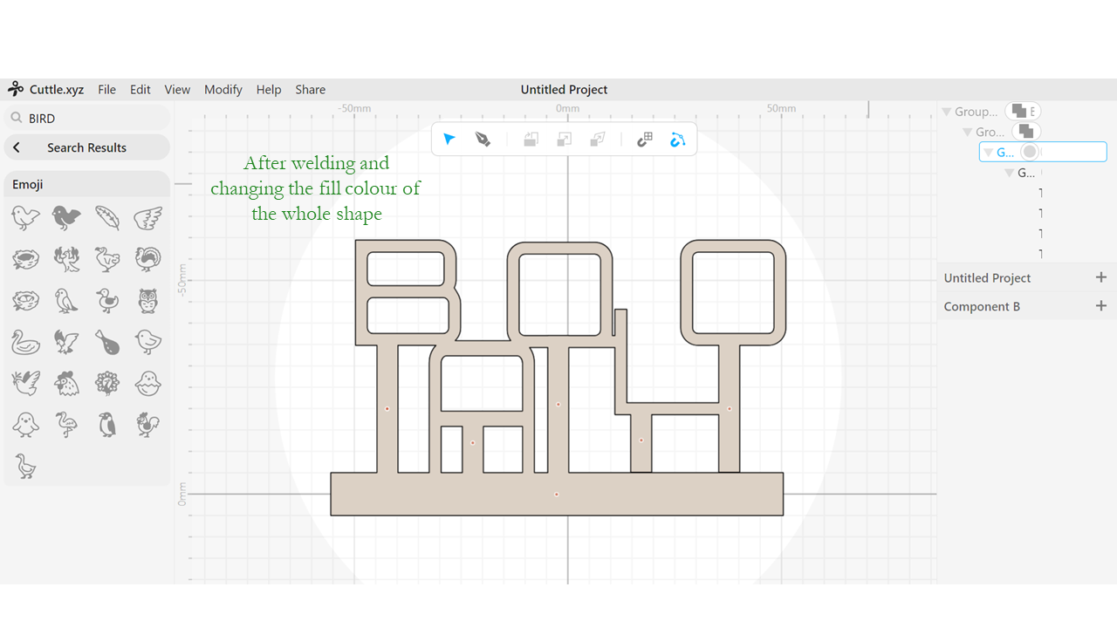
Task: Toggle snap to grid magnet
Action: (x=645, y=140)
